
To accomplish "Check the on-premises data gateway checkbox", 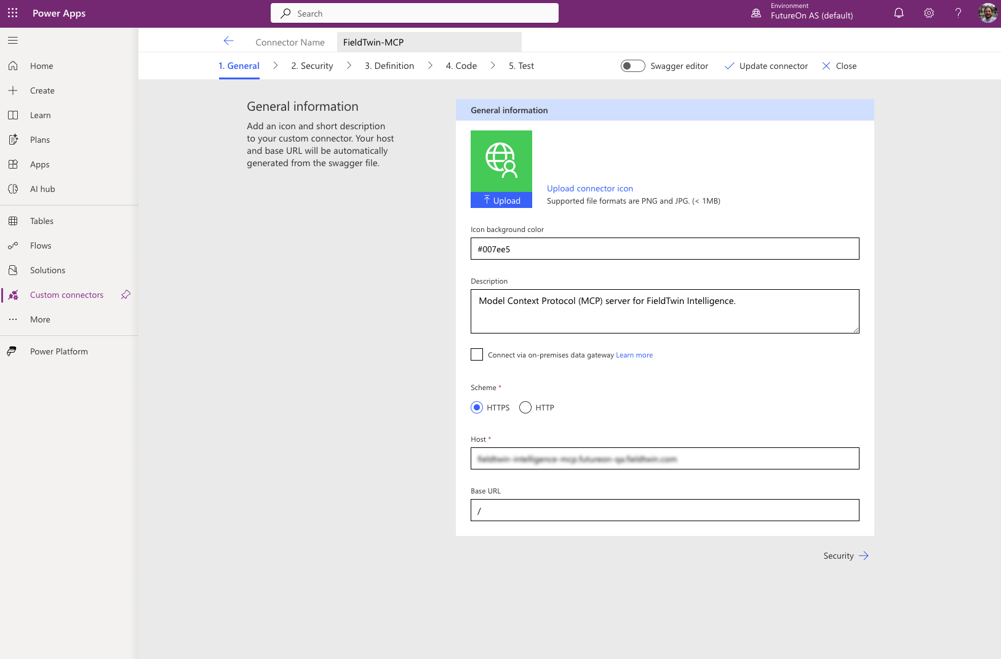I will click(477, 354).
